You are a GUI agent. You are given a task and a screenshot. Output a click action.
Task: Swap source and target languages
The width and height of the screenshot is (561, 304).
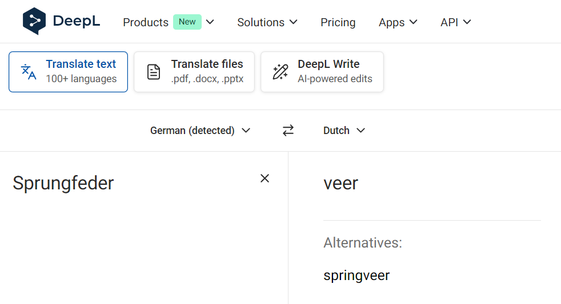point(288,131)
